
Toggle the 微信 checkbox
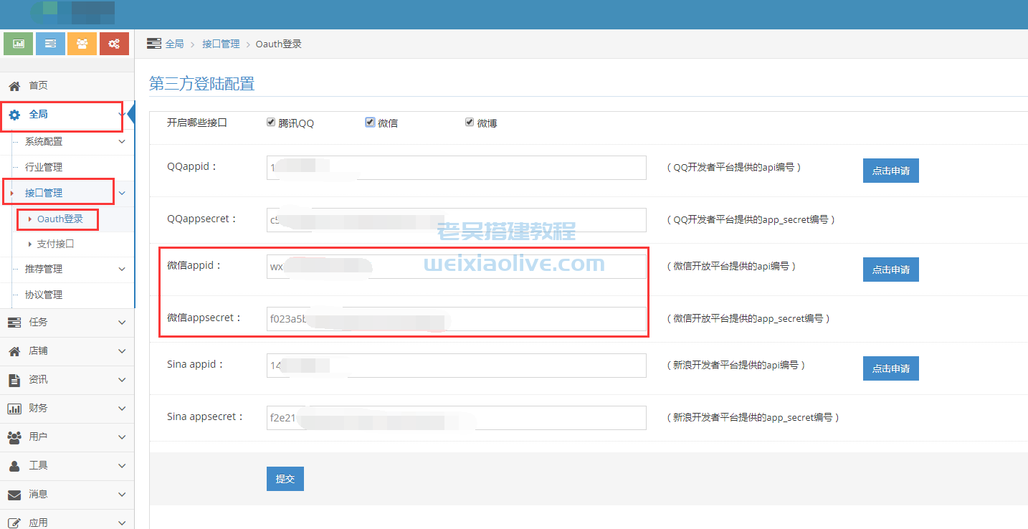tap(370, 123)
